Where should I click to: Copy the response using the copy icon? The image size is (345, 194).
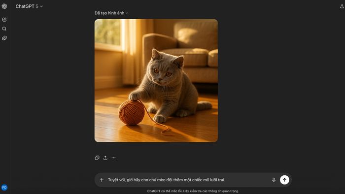[x=97, y=158]
